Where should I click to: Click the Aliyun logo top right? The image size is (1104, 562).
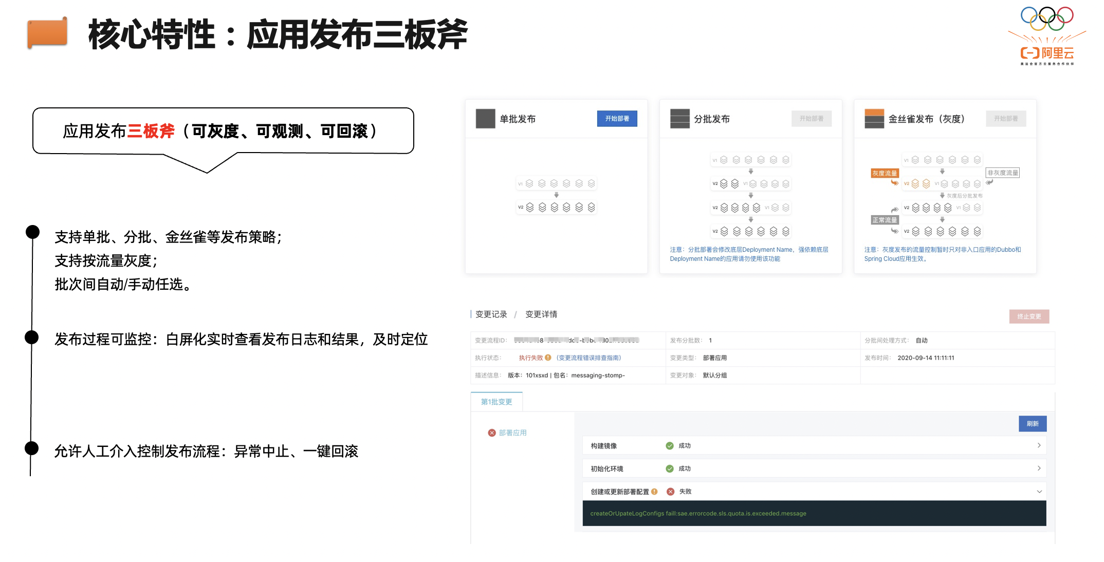point(1047,53)
